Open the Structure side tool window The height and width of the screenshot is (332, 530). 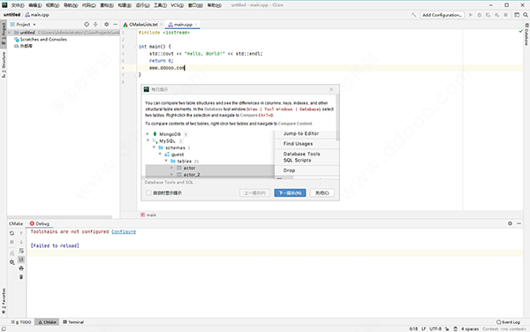point(4,64)
